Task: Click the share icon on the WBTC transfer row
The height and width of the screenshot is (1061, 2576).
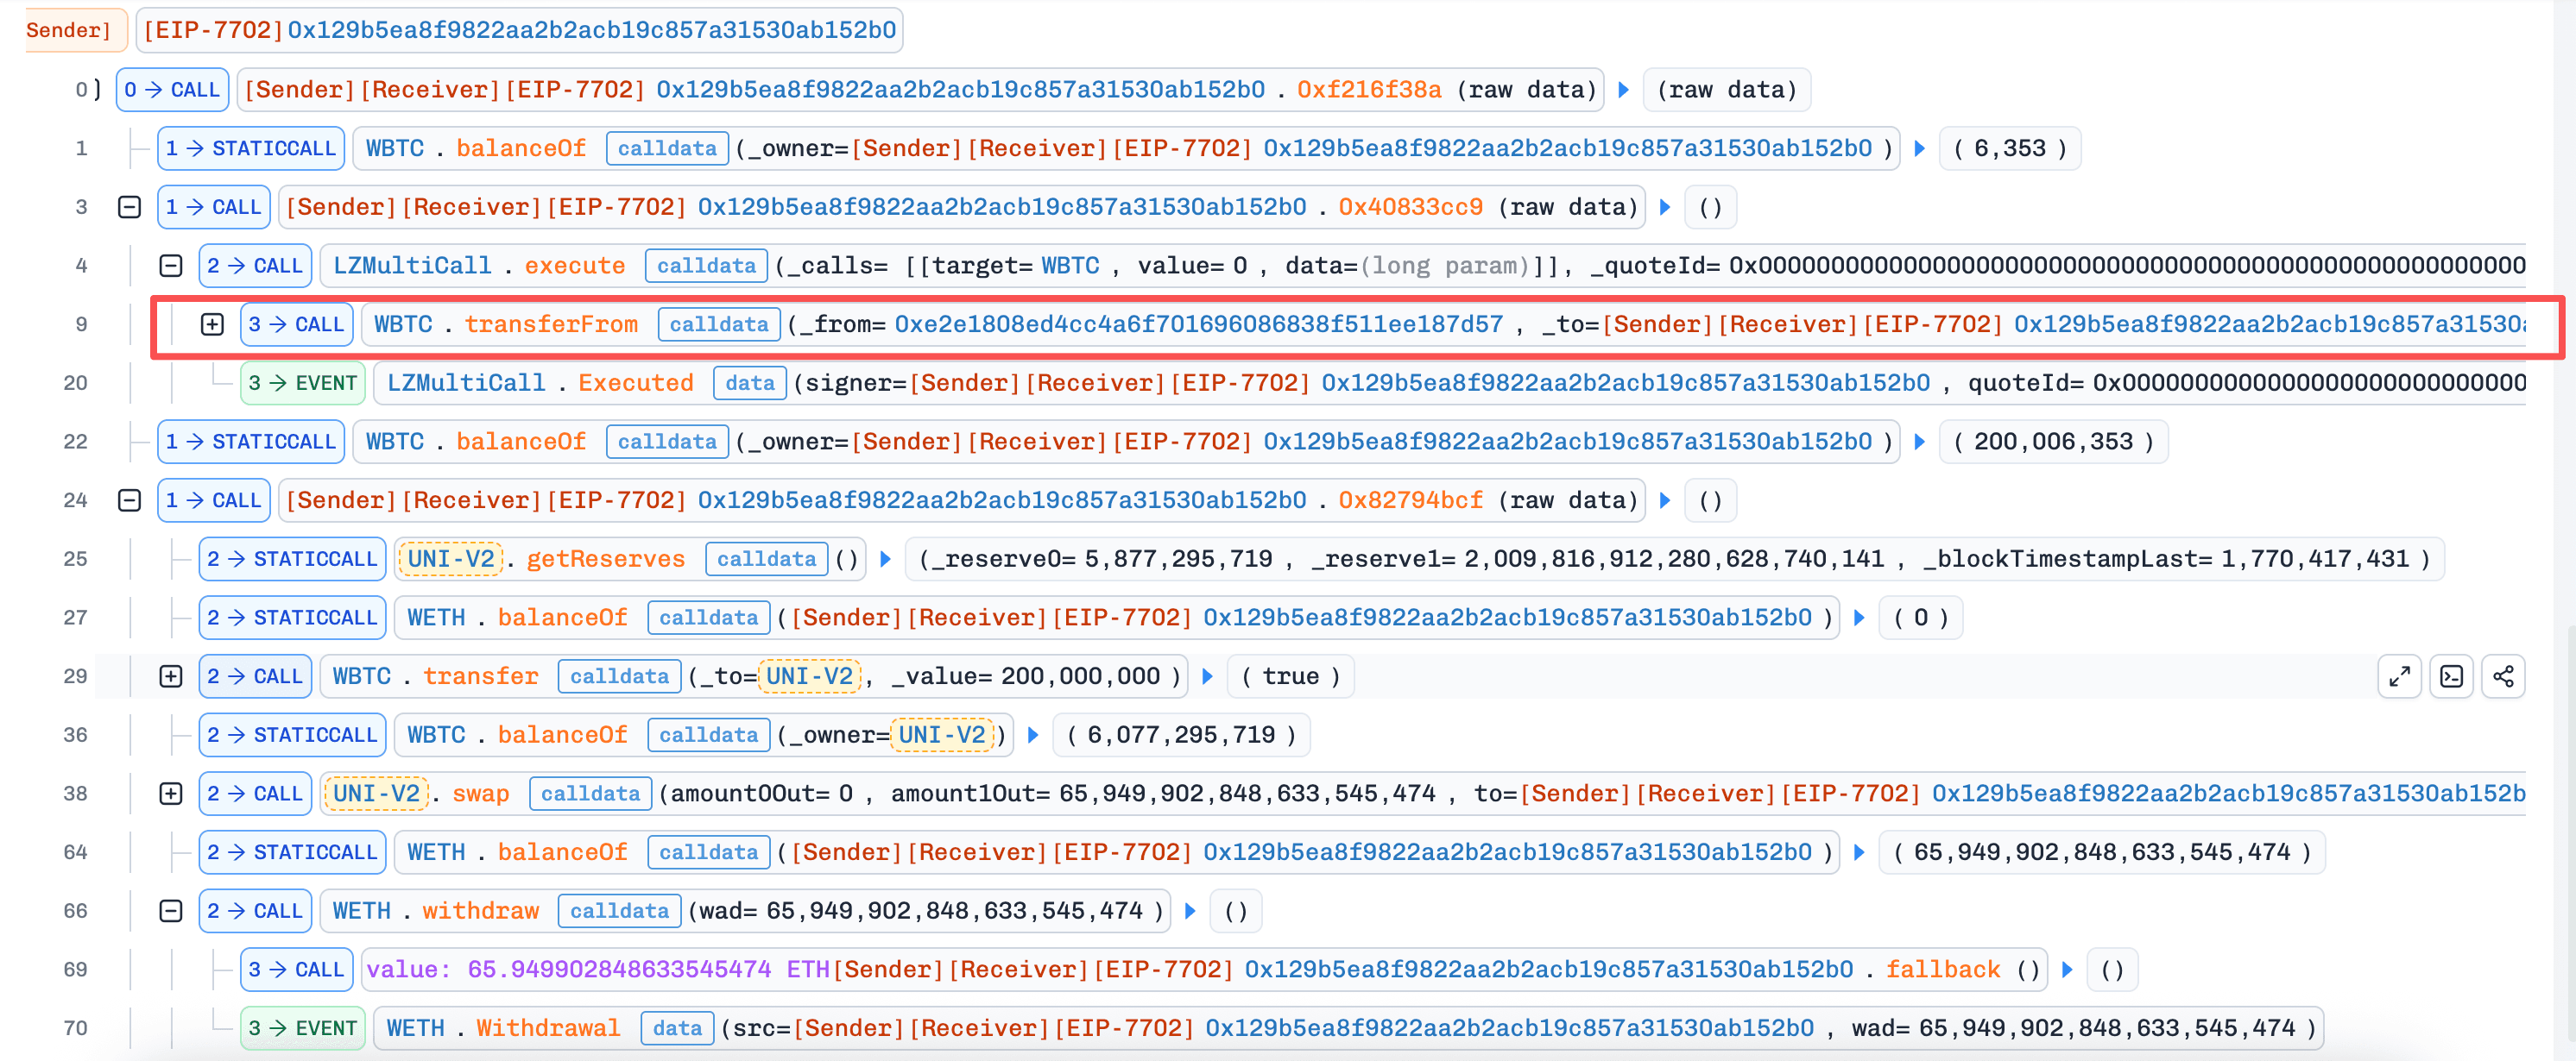Action: tap(2503, 676)
